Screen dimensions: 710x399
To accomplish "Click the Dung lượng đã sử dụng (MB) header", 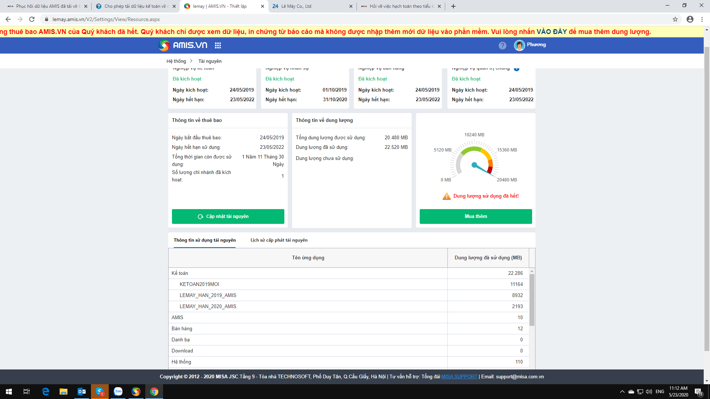I will (488, 258).
